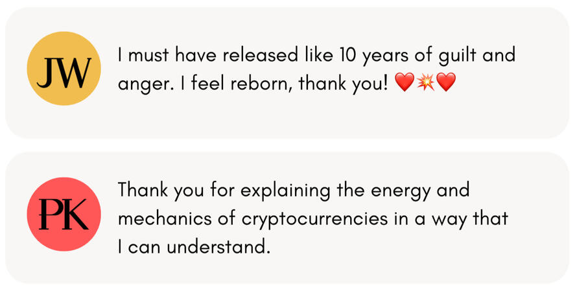The image size is (575, 291).
Task: Click the word "mechanics" in second testimonial
Action: click(165, 219)
